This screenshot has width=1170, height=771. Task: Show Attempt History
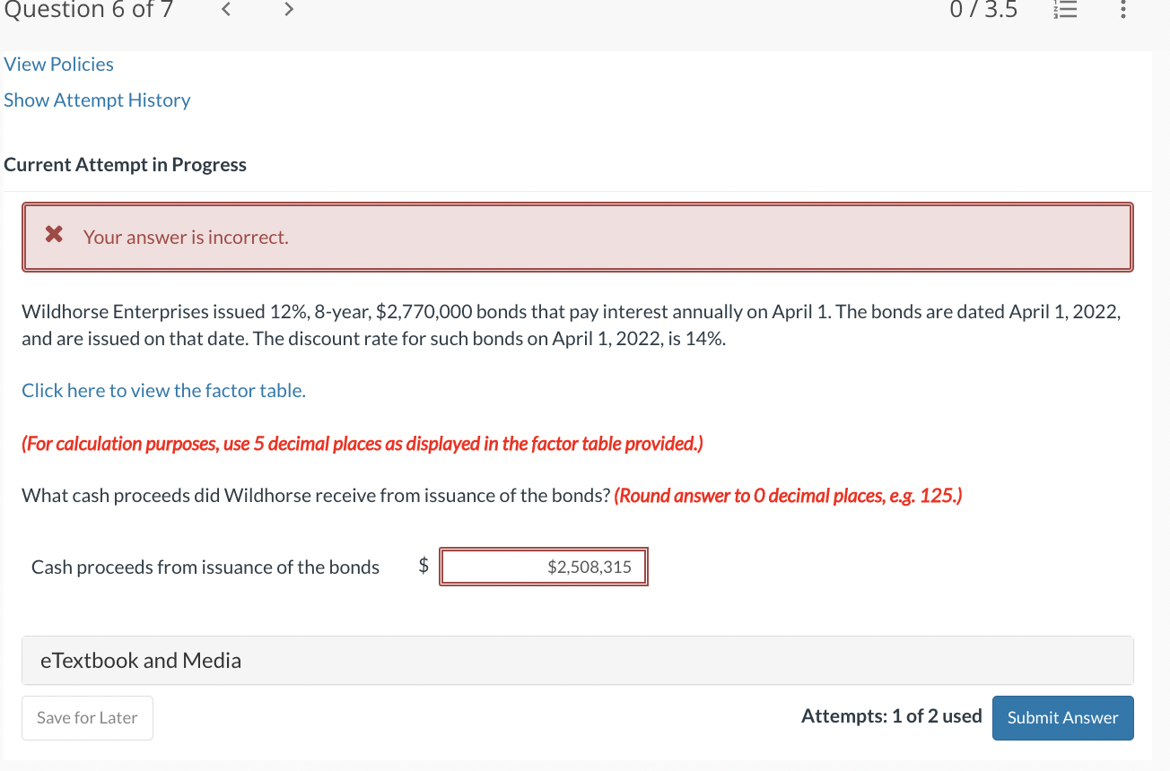point(97,100)
